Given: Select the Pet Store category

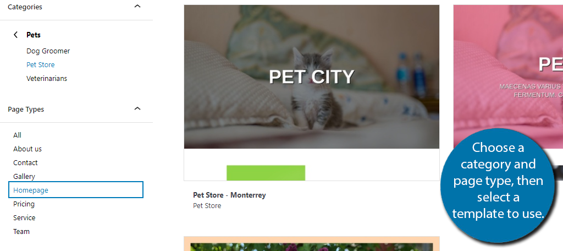Looking at the screenshot, I should pos(41,65).
